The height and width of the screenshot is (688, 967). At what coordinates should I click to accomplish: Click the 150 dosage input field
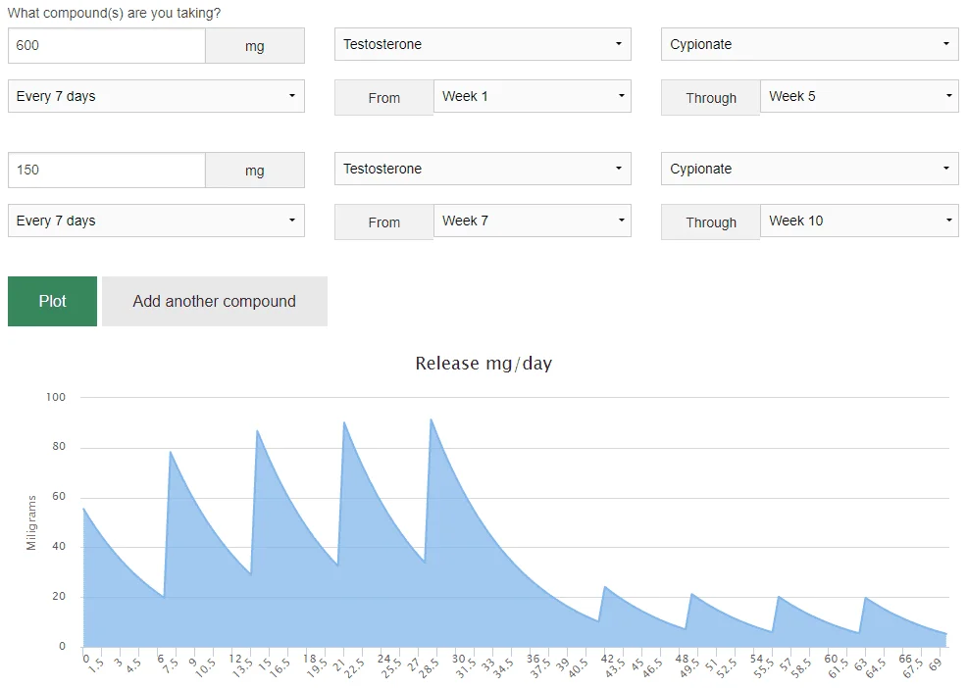[106, 170]
